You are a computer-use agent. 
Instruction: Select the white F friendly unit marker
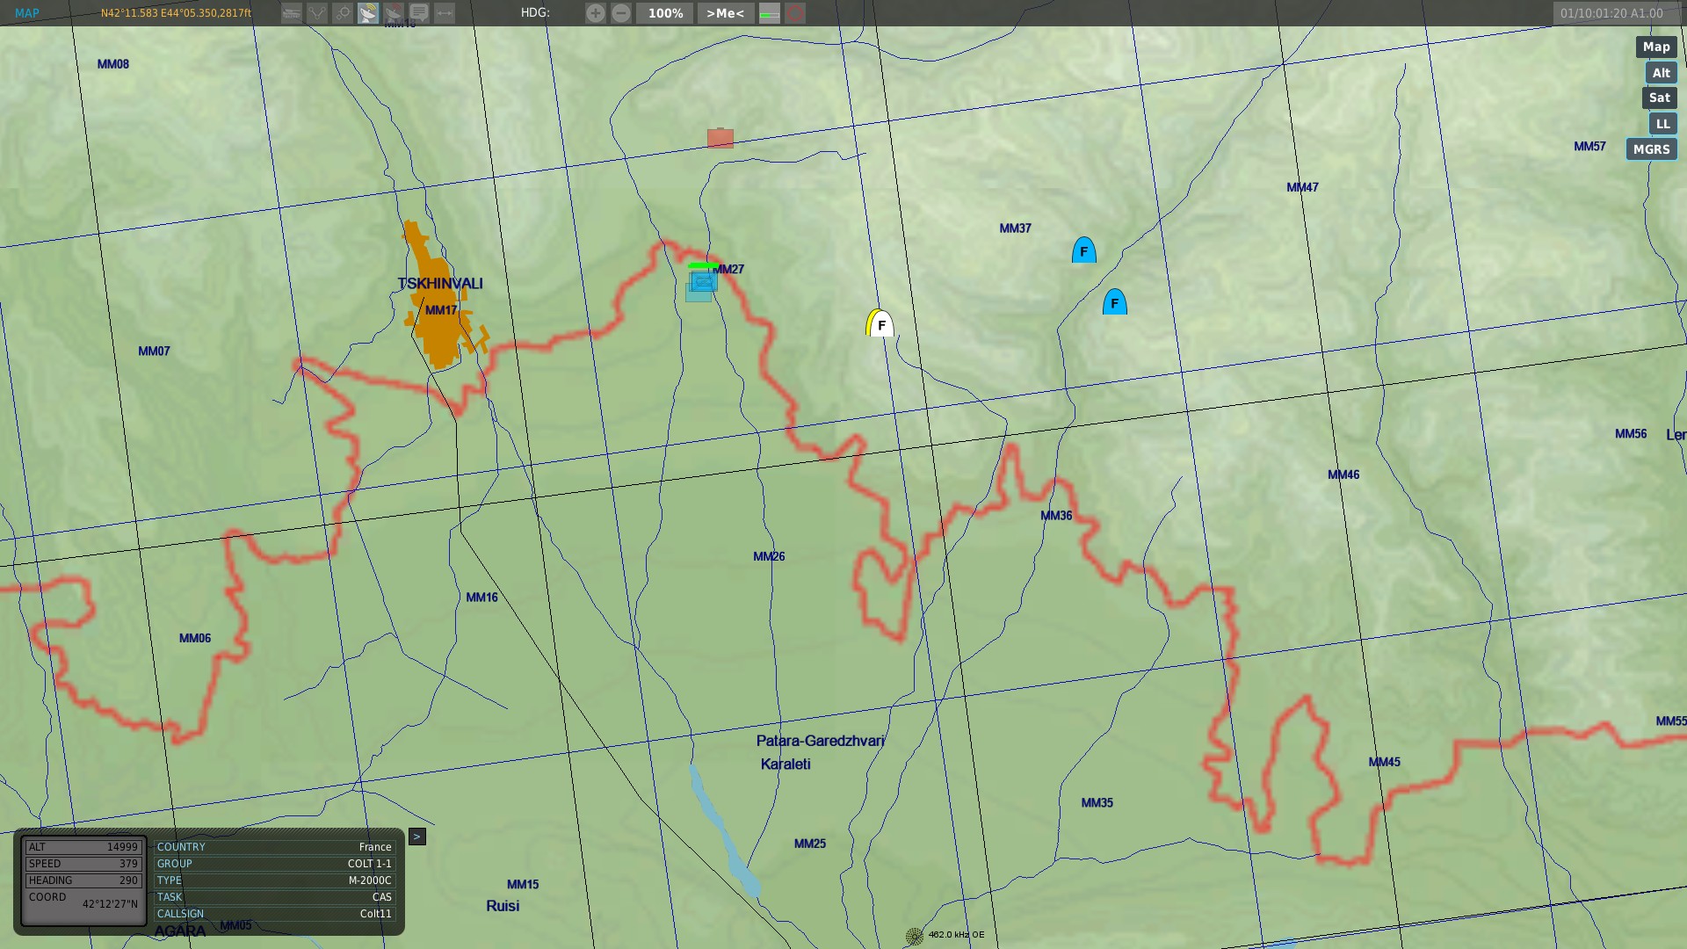[880, 323]
